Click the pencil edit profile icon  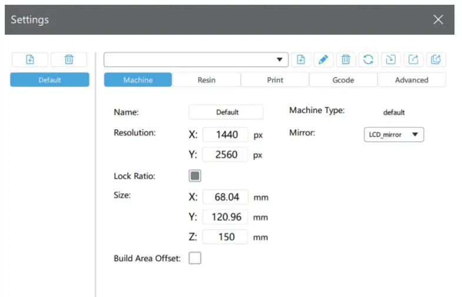click(323, 59)
